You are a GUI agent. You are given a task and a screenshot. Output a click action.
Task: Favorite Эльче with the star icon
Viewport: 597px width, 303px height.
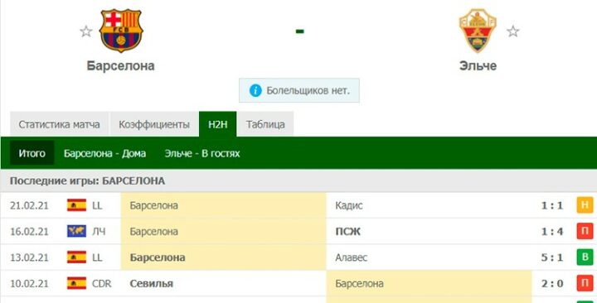(x=513, y=31)
